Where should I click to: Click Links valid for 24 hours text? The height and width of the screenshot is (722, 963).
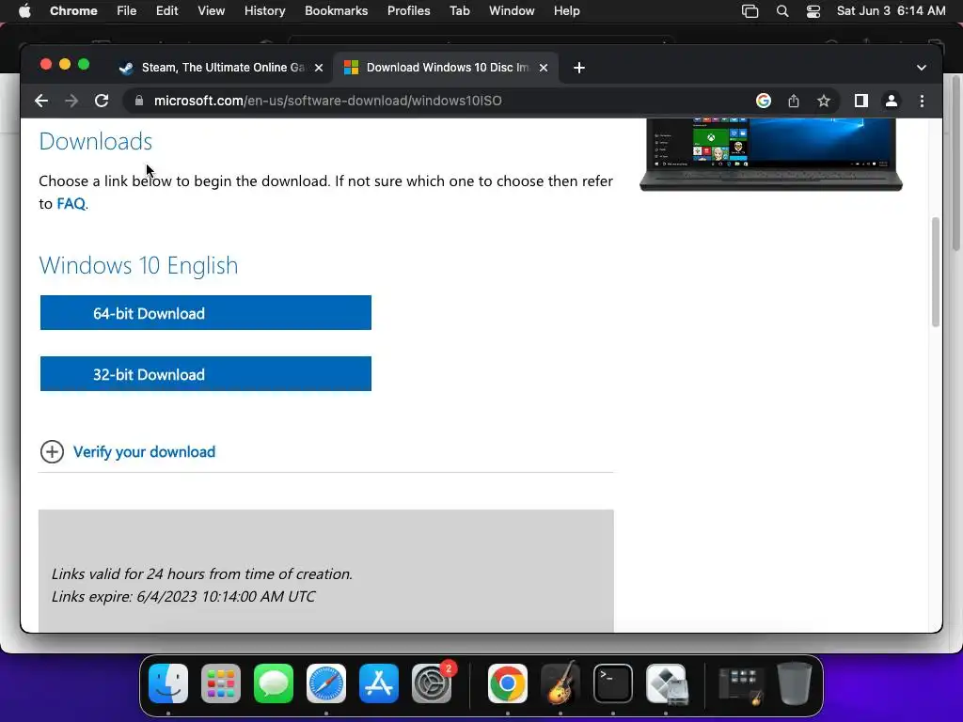202,574
